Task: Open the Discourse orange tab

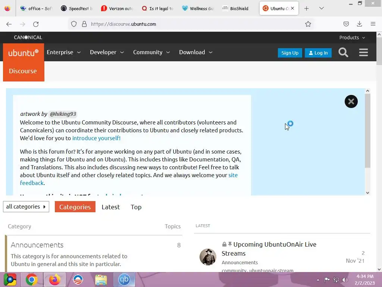Action: point(24,71)
